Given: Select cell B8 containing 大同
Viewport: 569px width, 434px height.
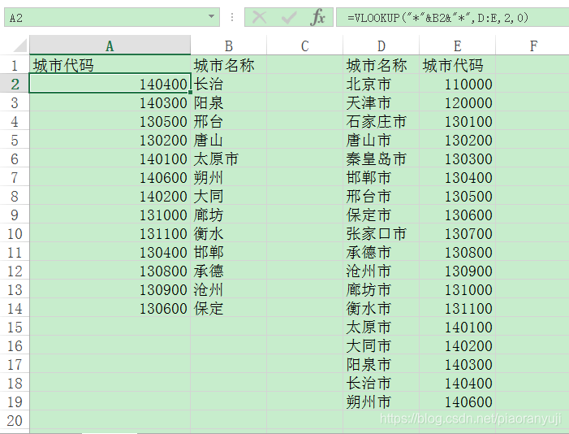Looking at the screenshot, I should [x=229, y=197].
